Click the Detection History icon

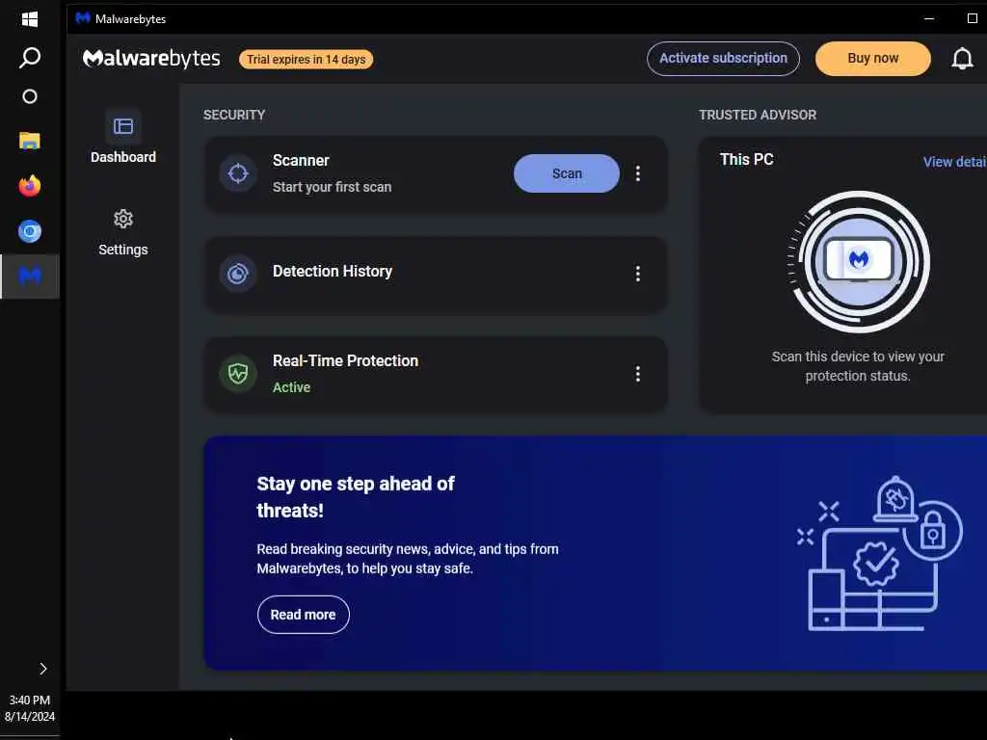point(238,273)
